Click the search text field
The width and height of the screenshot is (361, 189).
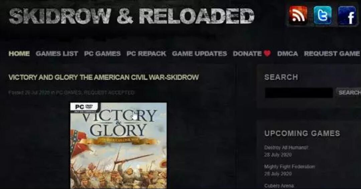point(299,93)
